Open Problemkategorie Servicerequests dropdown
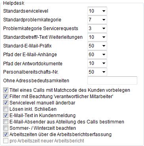144x146 pixels. coord(97,28)
